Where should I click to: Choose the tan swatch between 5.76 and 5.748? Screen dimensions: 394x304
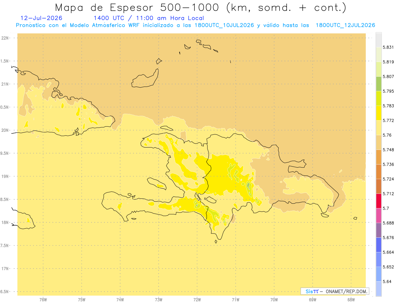[379, 142]
